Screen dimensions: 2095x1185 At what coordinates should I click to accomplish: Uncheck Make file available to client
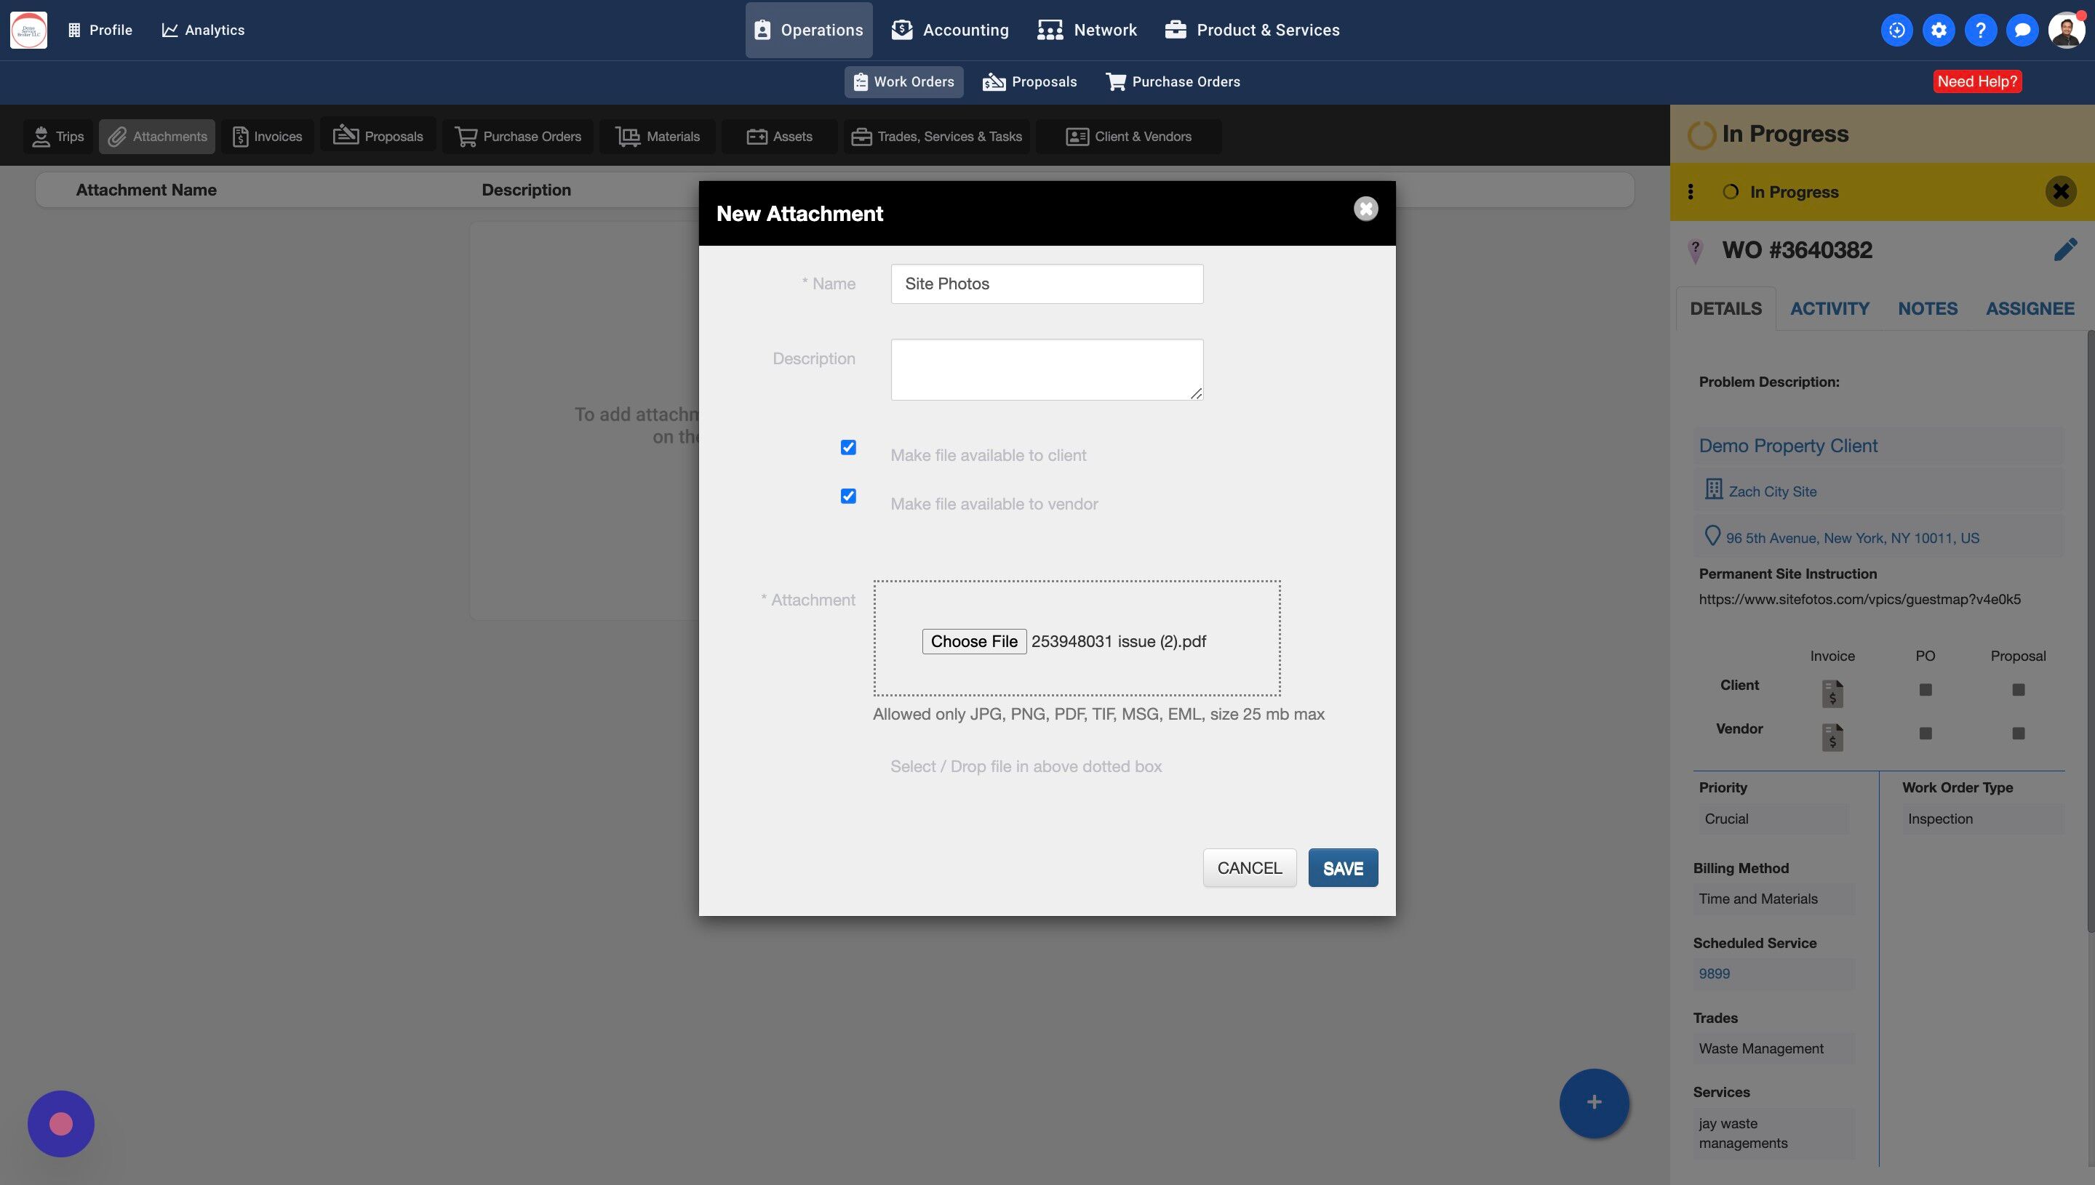847,448
